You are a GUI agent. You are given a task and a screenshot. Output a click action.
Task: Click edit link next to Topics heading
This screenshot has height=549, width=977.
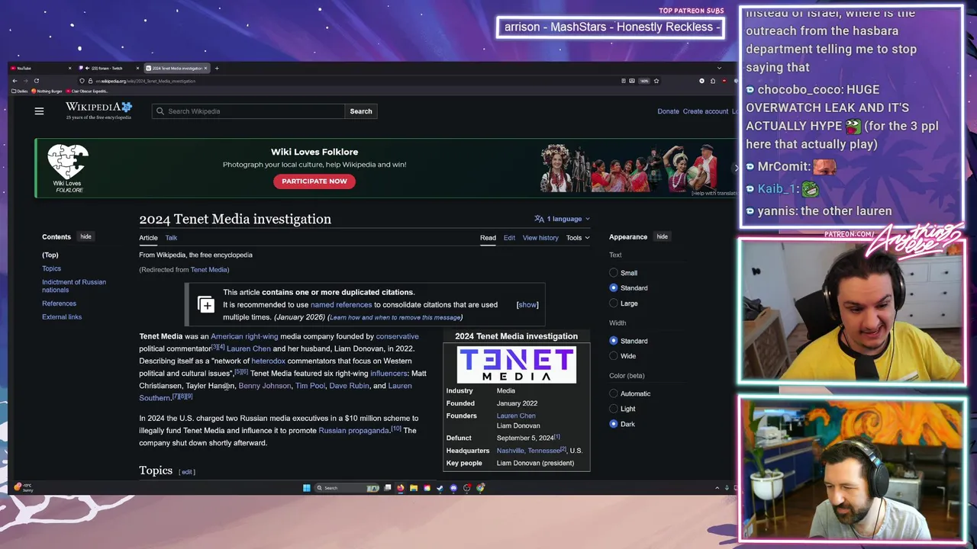click(x=187, y=472)
